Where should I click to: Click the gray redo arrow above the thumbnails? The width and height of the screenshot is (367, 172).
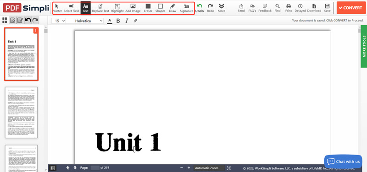[x=35, y=21]
